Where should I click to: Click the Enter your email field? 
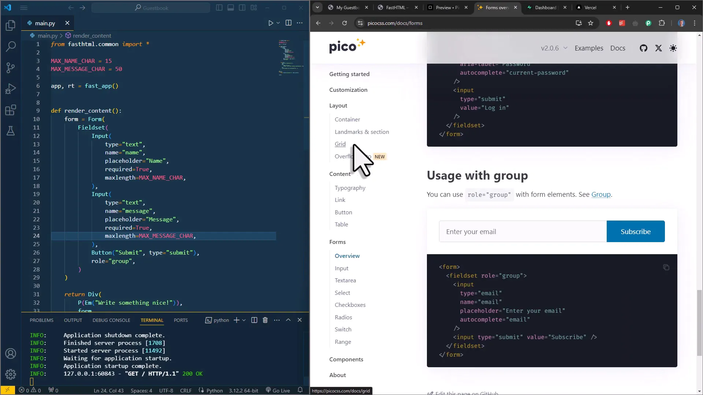click(x=522, y=232)
